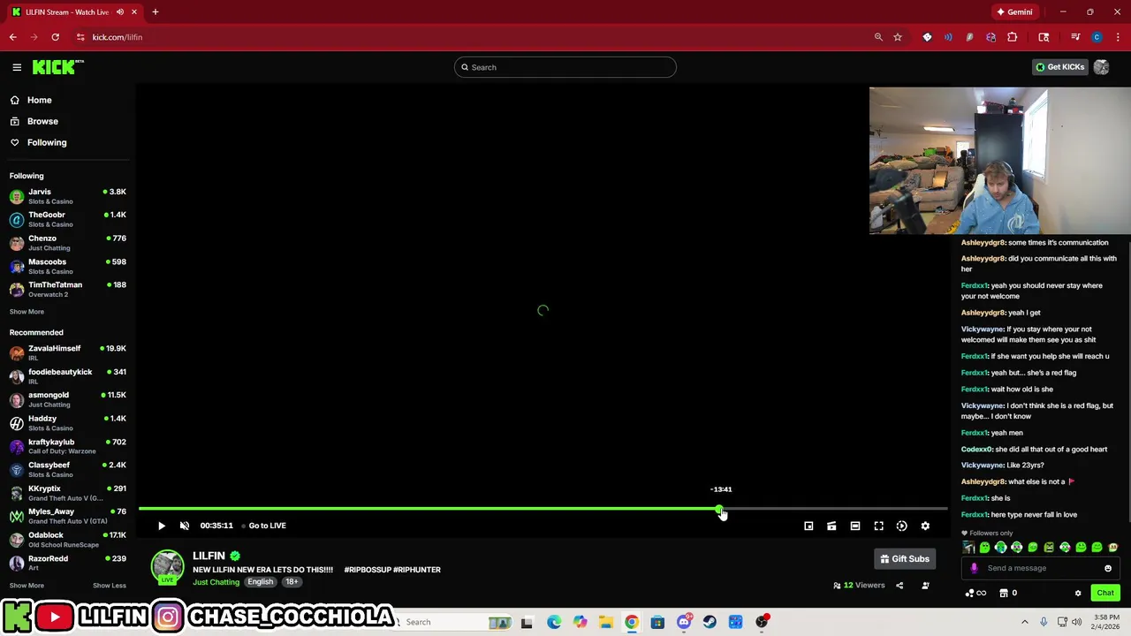The width and height of the screenshot is (1131, 636).
Task: Open Get KICKs purchase button
Action: point(1059,67)
